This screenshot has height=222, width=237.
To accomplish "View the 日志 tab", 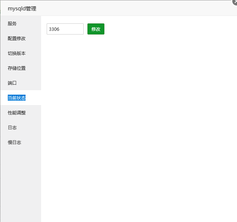I will [21, 128].
